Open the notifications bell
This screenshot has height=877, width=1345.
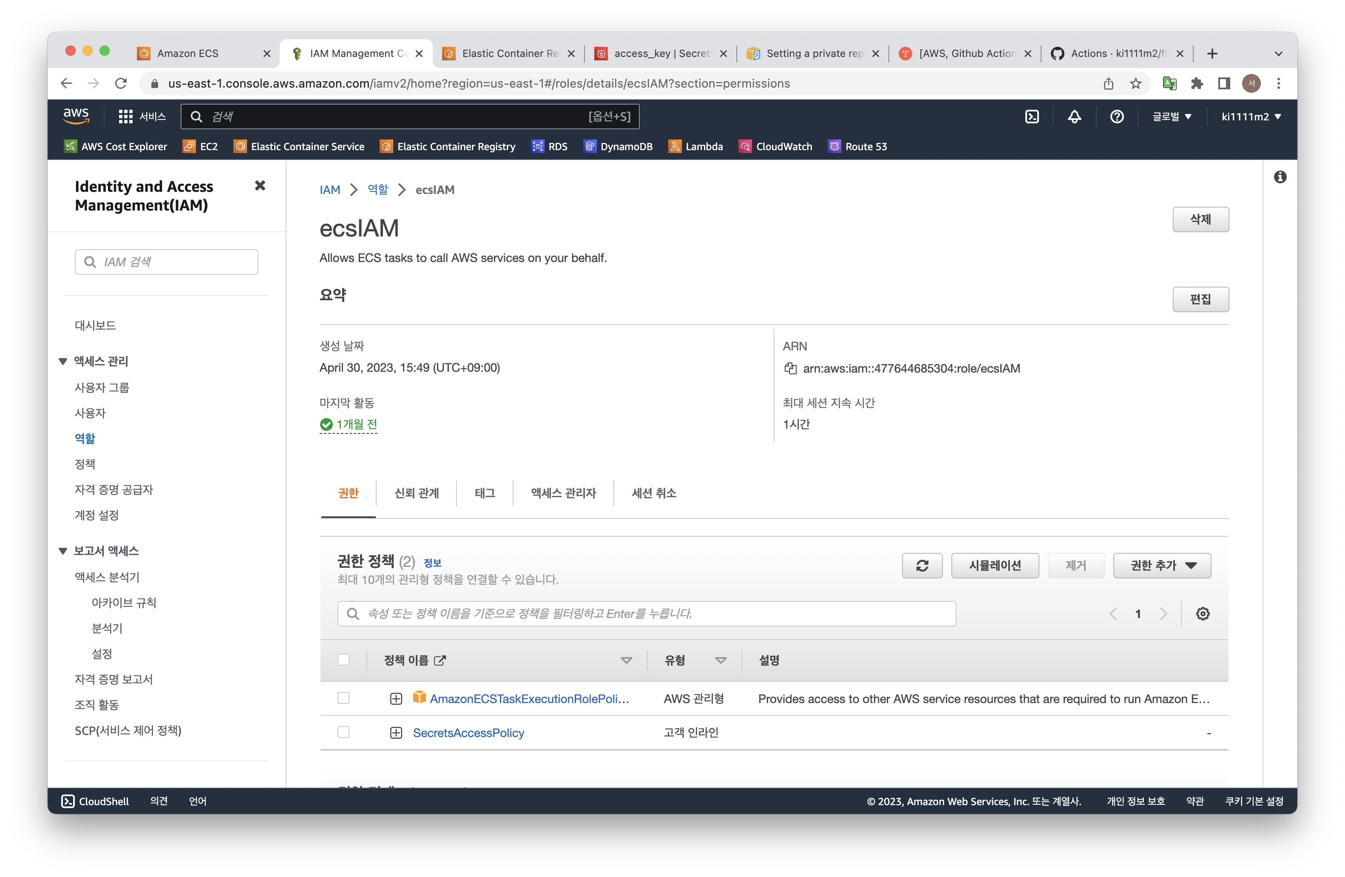1074,117
